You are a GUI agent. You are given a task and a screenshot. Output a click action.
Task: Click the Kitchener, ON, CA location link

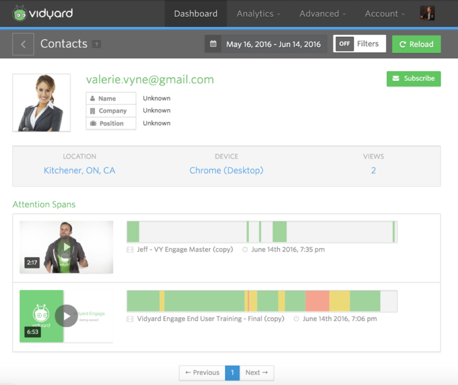[79, 171]
